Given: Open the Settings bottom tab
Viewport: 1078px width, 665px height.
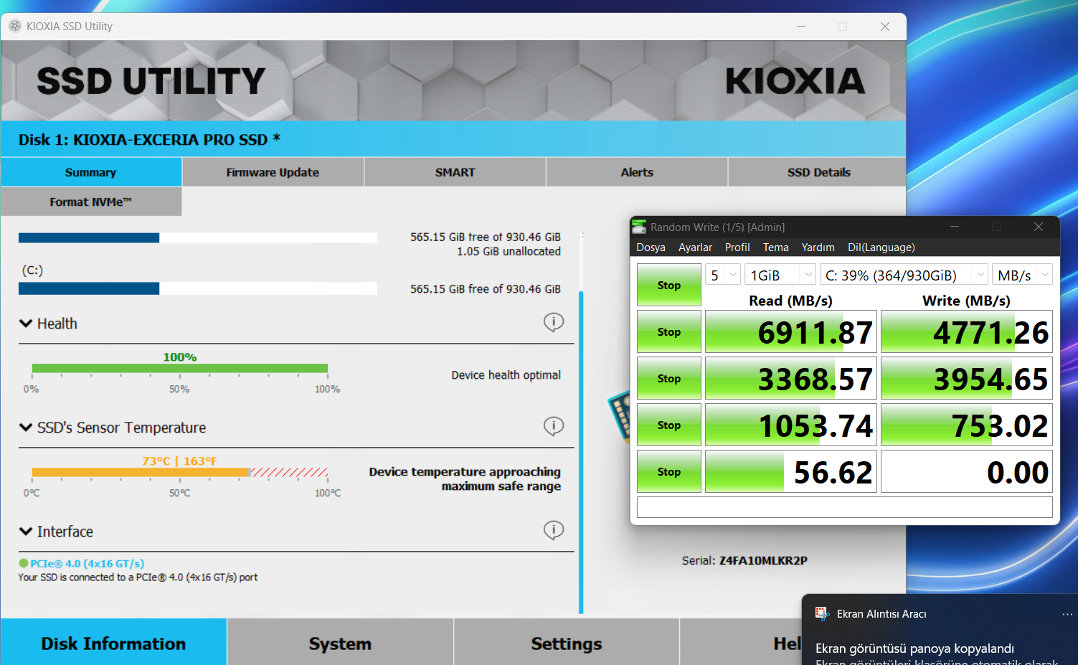Looking at the screenshot, I should point(567,642).
